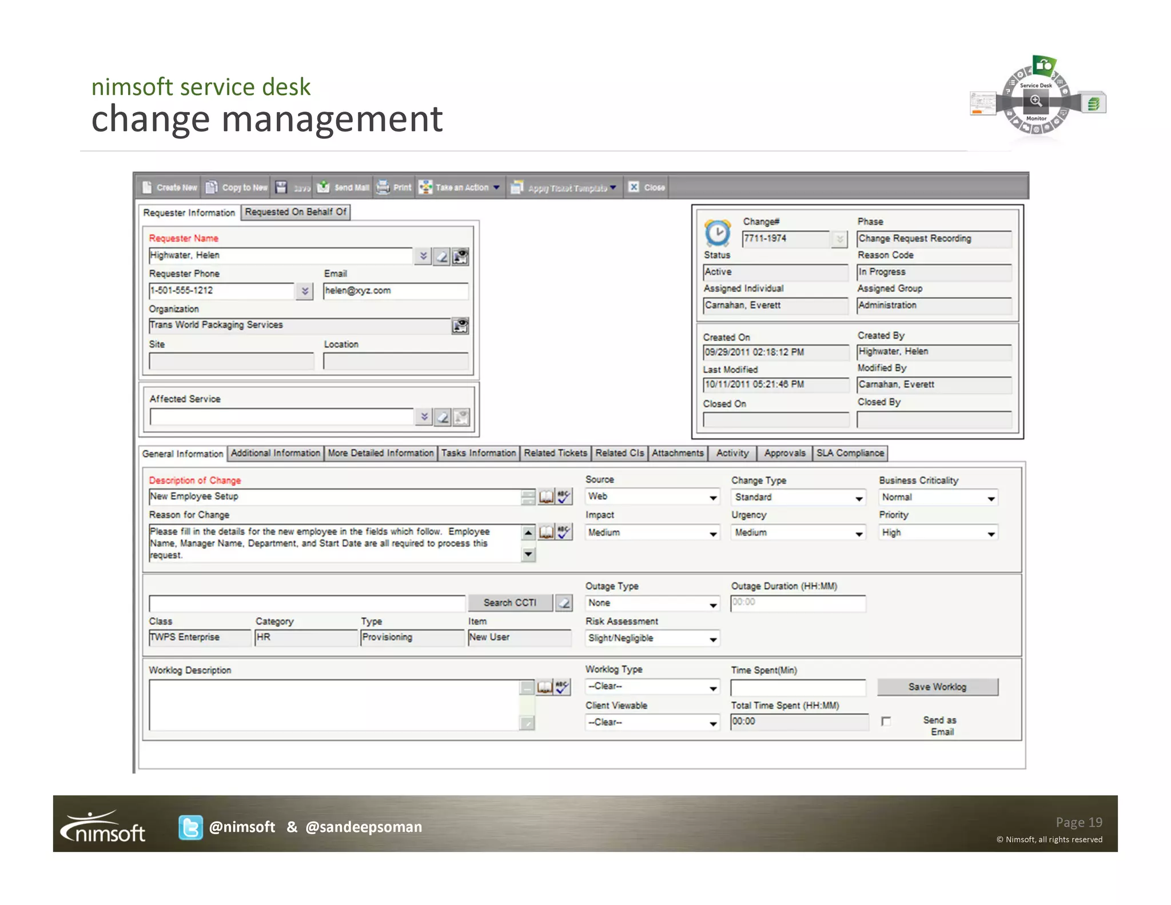
Task: Click the Worklog Description text area
Action: (x=334, y=705)
